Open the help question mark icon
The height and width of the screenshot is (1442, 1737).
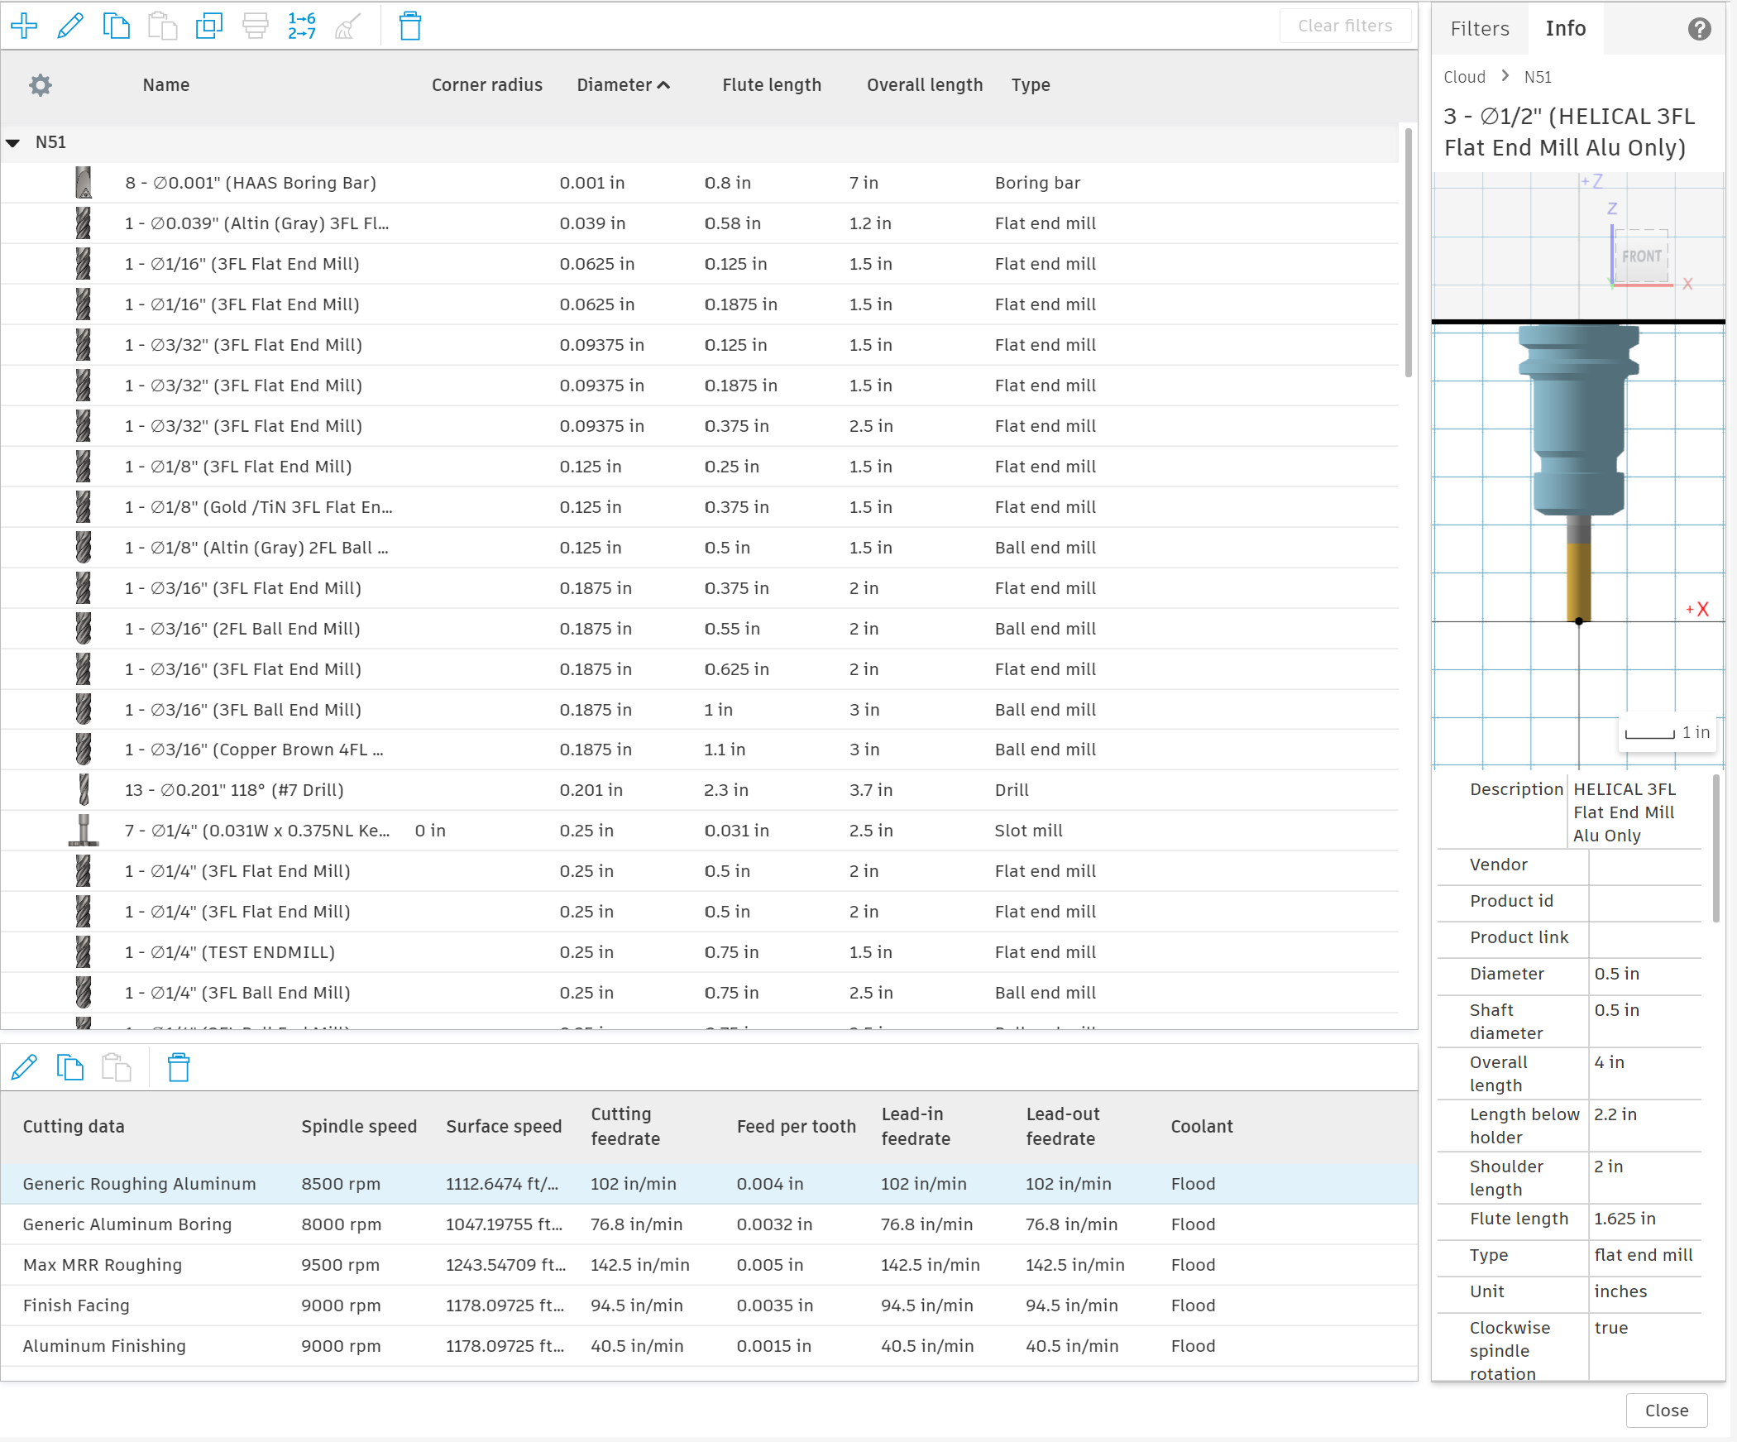coord(1699,29)
